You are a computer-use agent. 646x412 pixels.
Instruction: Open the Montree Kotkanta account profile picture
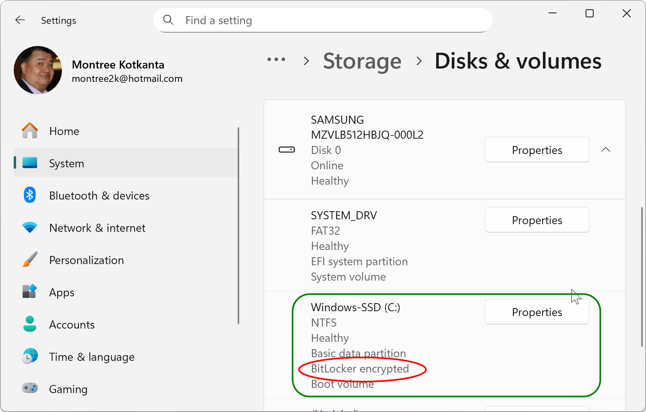(x=37, y=70)
